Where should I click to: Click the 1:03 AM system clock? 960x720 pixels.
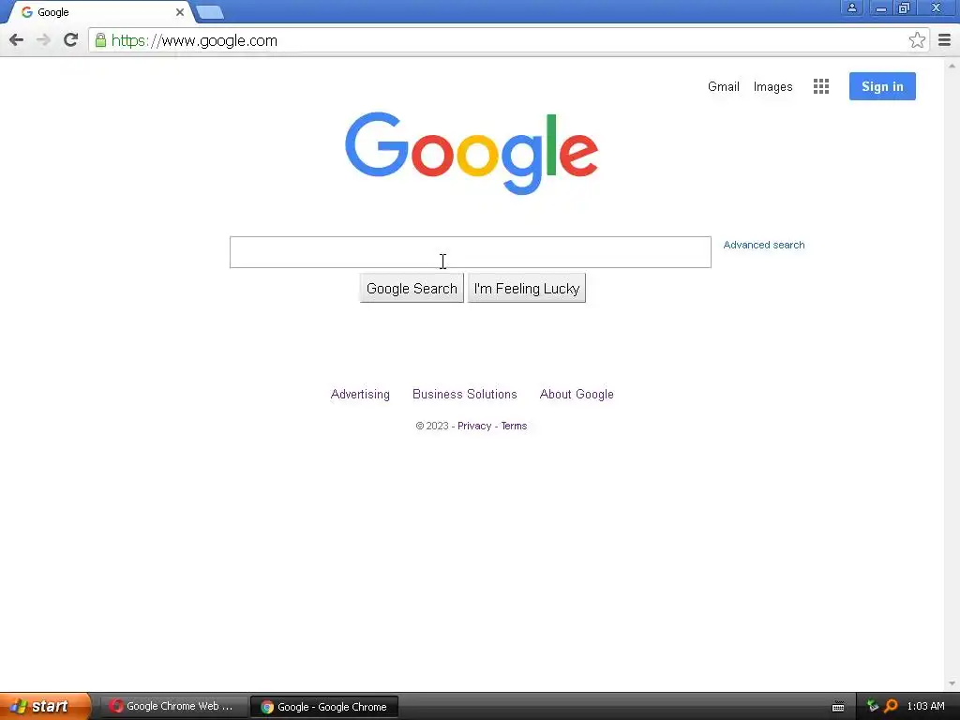(x=925, y=706)
